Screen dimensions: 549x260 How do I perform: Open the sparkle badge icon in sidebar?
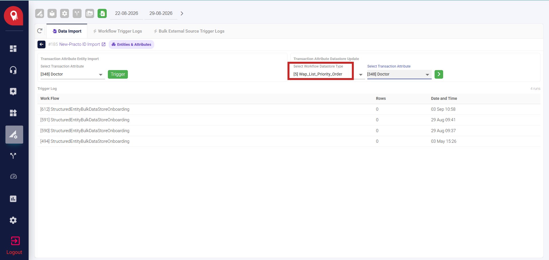coord(13,92)
